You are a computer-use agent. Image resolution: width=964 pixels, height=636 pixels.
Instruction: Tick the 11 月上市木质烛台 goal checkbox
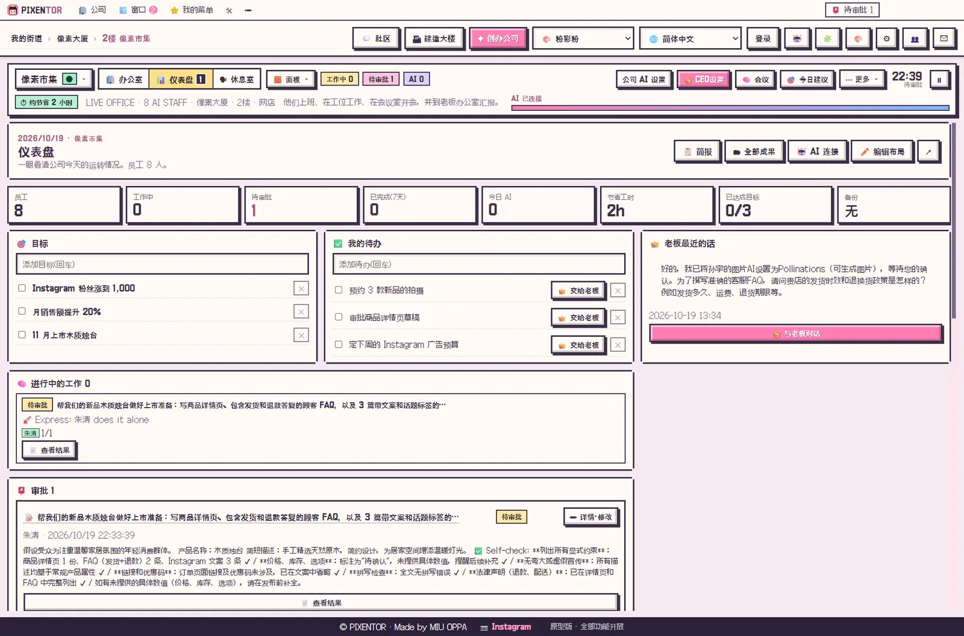pyautogui.click(x=22, y=335)
